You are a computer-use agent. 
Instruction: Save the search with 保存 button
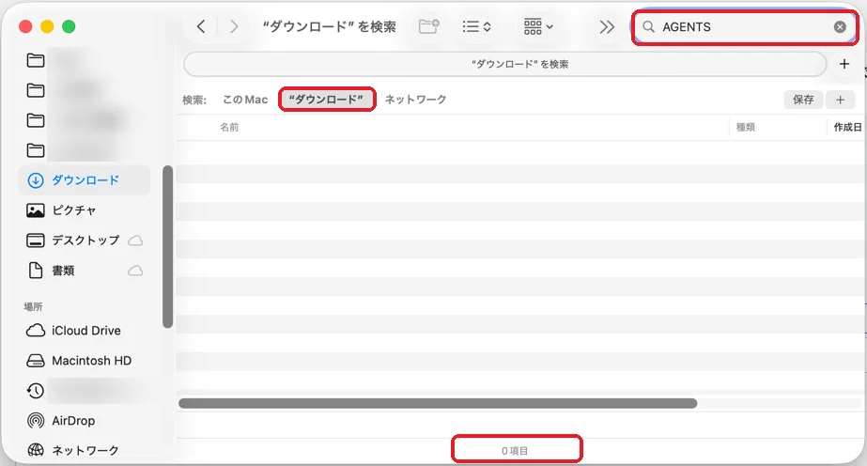pyautogui.click(x=803, y=100)
